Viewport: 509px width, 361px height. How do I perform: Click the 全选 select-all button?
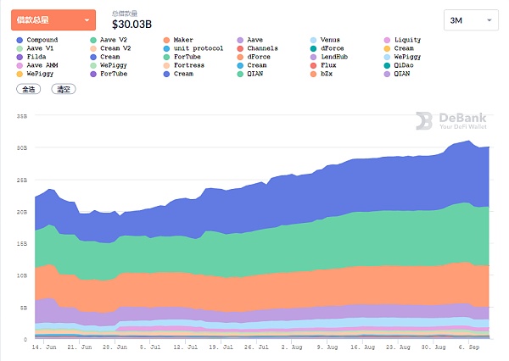(29, 88)
